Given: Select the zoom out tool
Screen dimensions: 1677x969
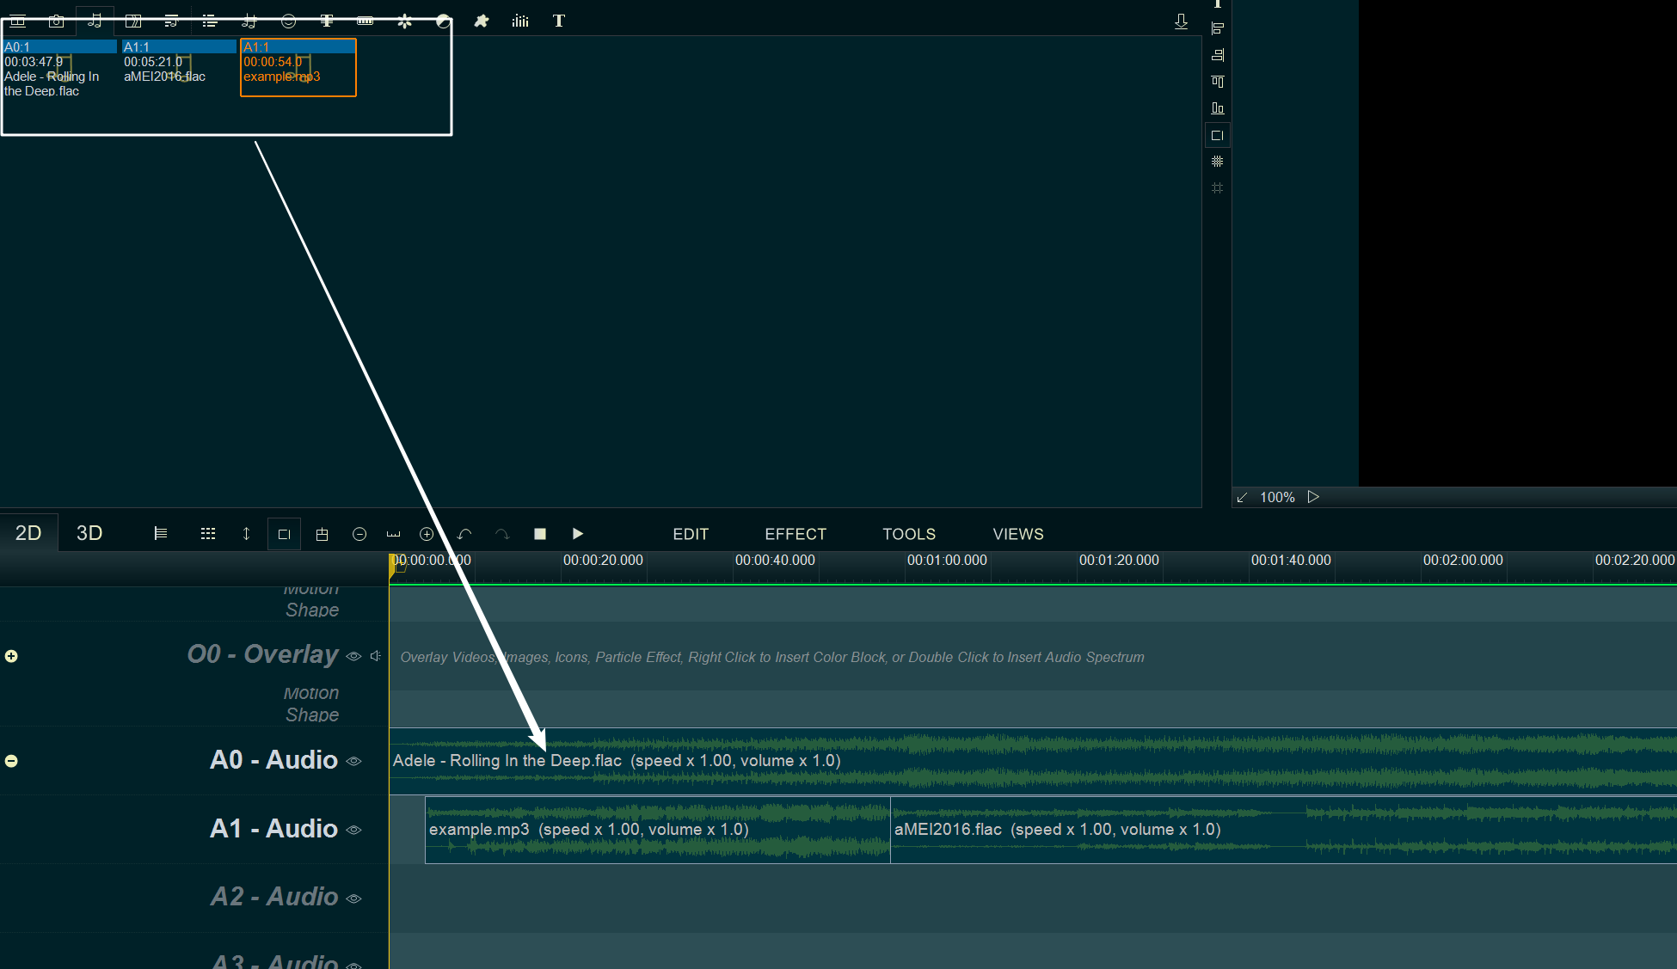Looking at the screenshot, I should point(359,534).
